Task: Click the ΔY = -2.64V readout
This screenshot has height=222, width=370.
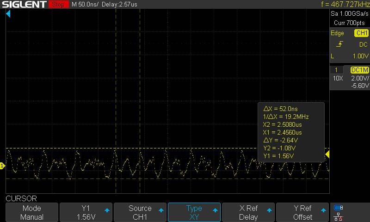Action: (x=280, y=140)
